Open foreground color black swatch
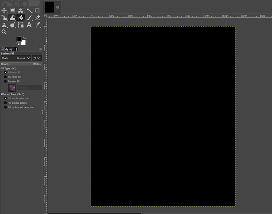The image size is (272, 214). 19,39
